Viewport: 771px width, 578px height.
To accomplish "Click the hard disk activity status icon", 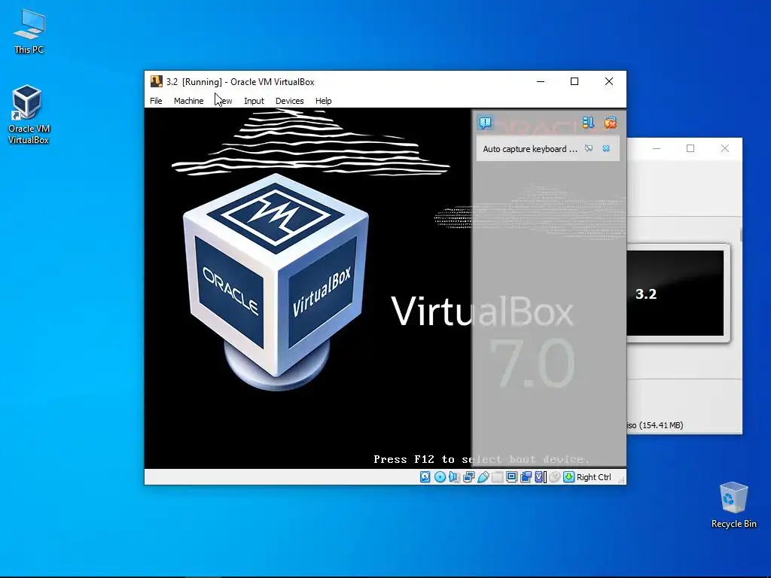I will point(425,476).
